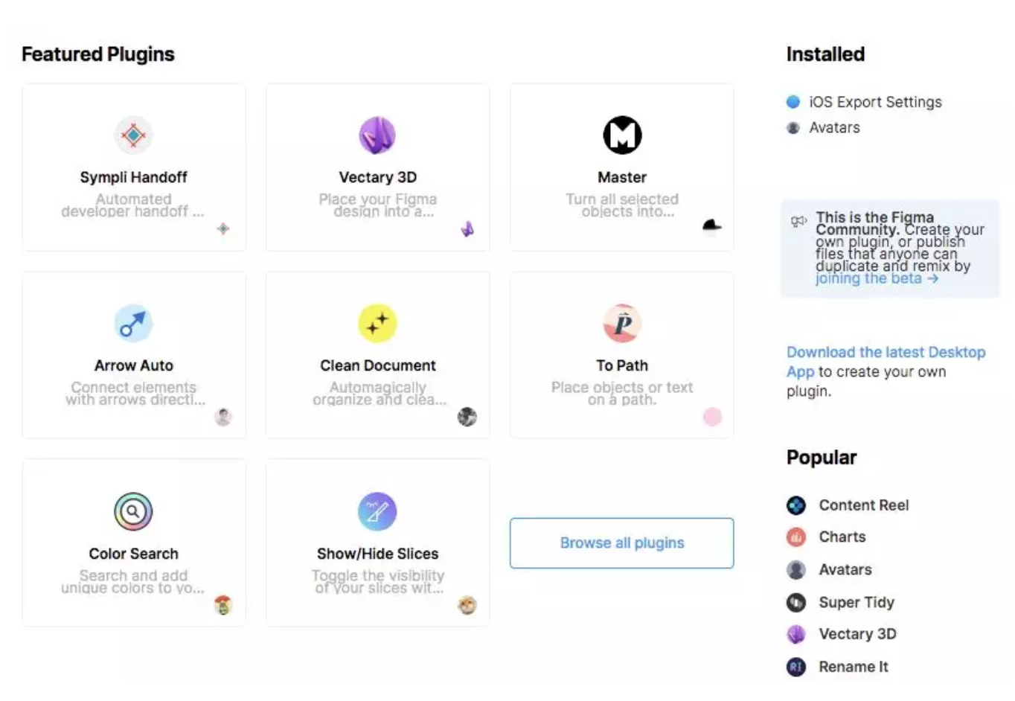
Task: Open the Arrow Auto plugin title
Action: click(134, 365)
